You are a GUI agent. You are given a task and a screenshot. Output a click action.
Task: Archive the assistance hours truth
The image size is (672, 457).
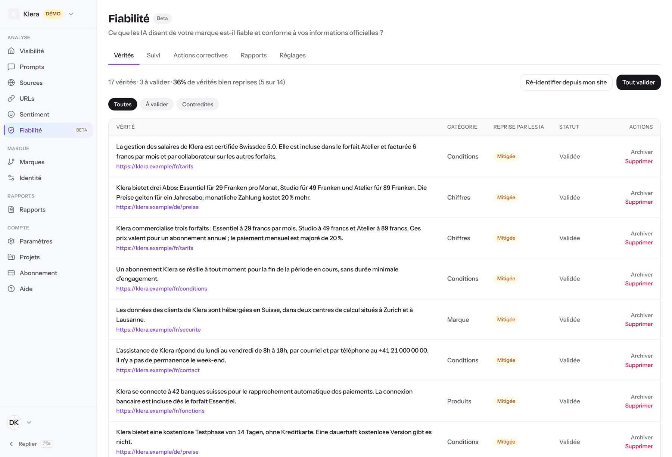[x=641, y=356]
